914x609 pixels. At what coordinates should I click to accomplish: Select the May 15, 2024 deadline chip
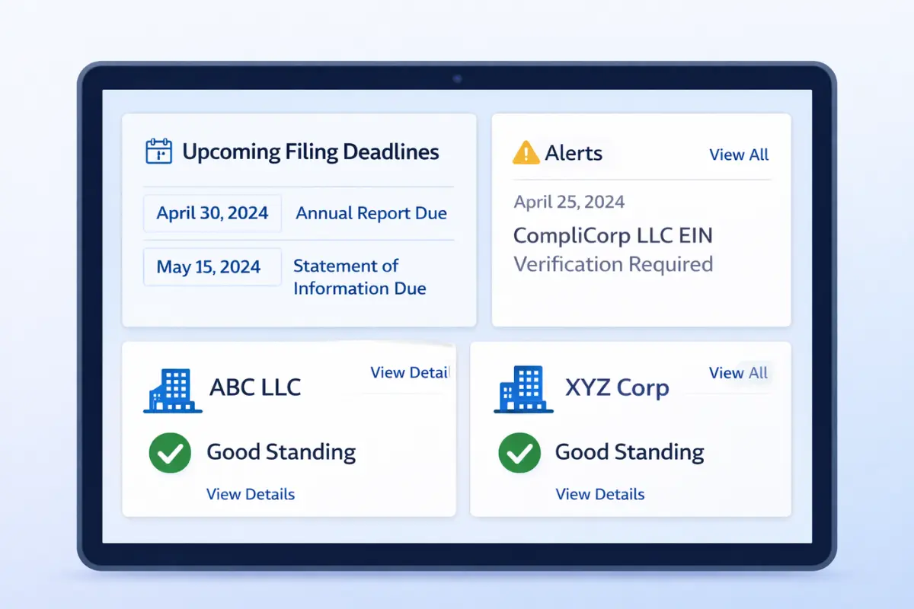coord(212,266)
